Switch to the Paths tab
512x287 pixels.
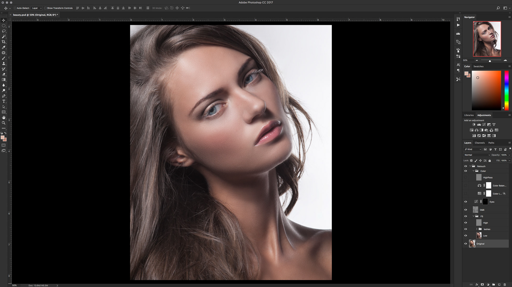pyautogui.click(x=491, y=143)
